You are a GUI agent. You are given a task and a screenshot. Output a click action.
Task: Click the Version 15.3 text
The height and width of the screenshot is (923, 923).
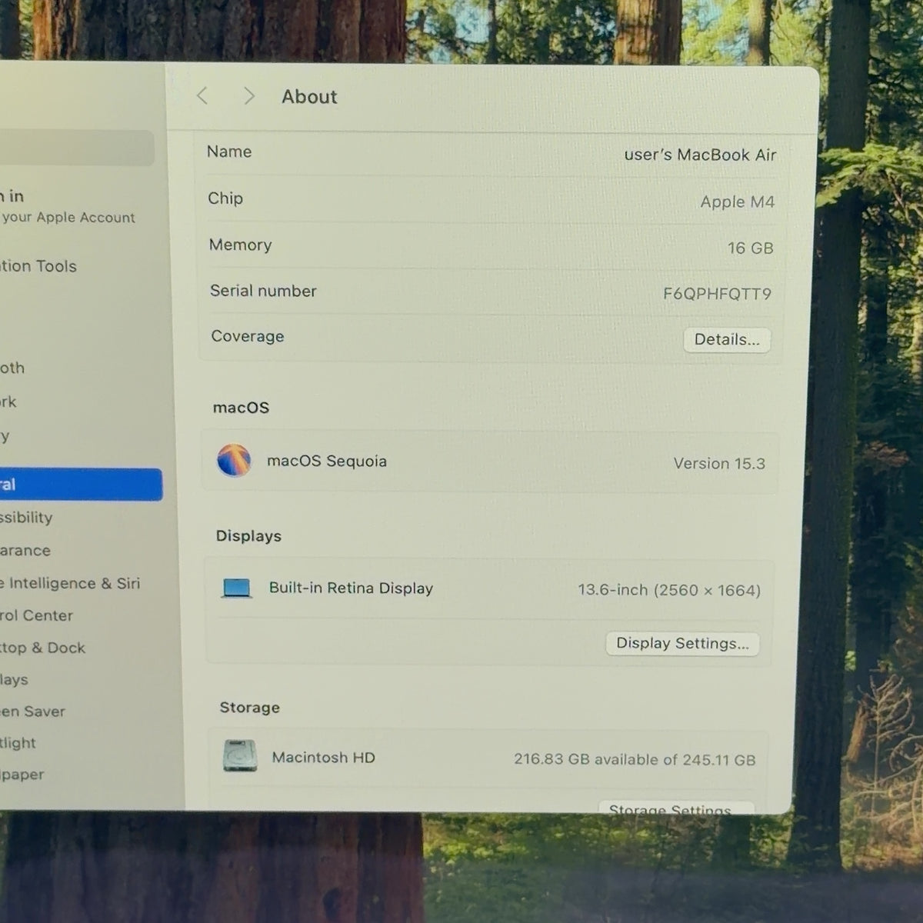click(719, 463)
